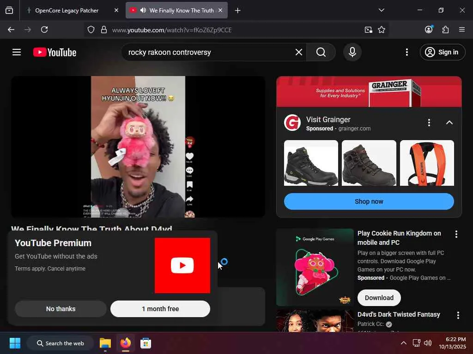
Task: View site security padlock info
Action: 104,29
